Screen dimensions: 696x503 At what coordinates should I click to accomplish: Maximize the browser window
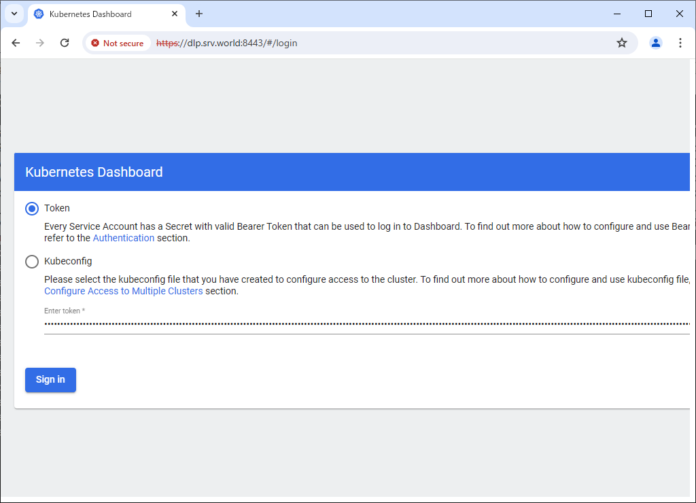(648, 14)
